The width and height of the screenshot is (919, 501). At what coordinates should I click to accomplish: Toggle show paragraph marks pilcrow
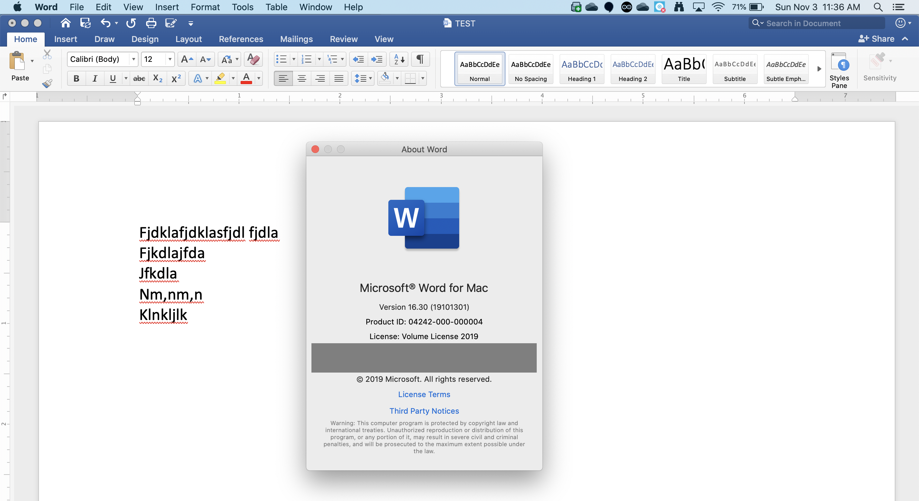(420, 59)
